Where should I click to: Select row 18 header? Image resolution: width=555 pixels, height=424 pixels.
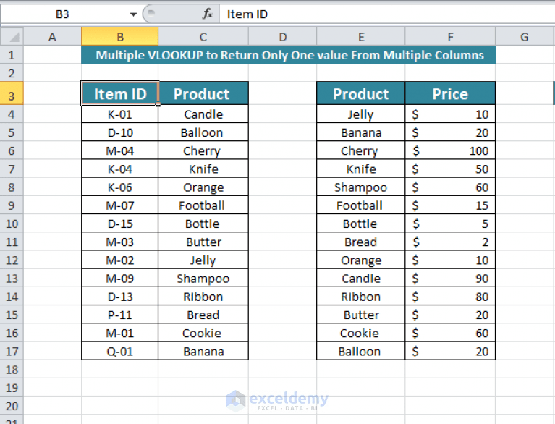12,369
